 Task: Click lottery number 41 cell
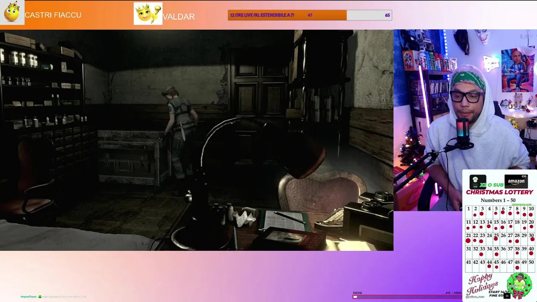[468, 266]
